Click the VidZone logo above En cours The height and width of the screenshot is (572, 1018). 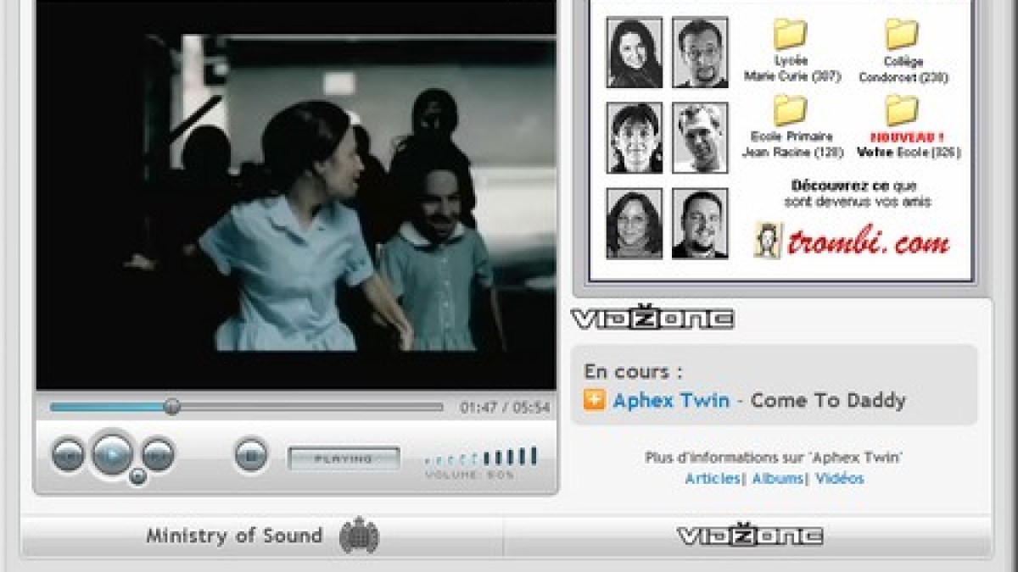tap(652, 319)
